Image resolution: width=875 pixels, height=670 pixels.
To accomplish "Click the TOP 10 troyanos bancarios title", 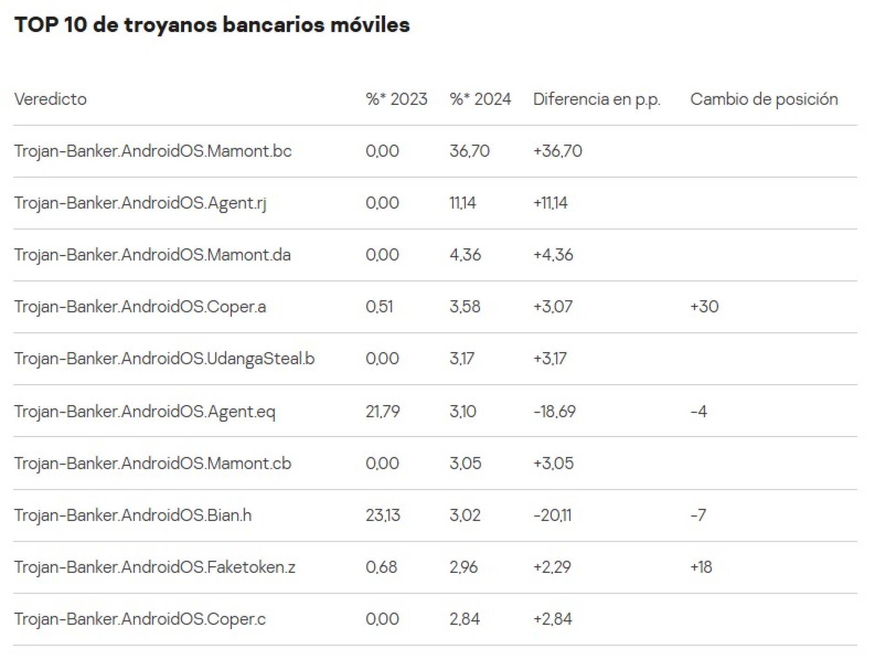I will pos(212,25).
